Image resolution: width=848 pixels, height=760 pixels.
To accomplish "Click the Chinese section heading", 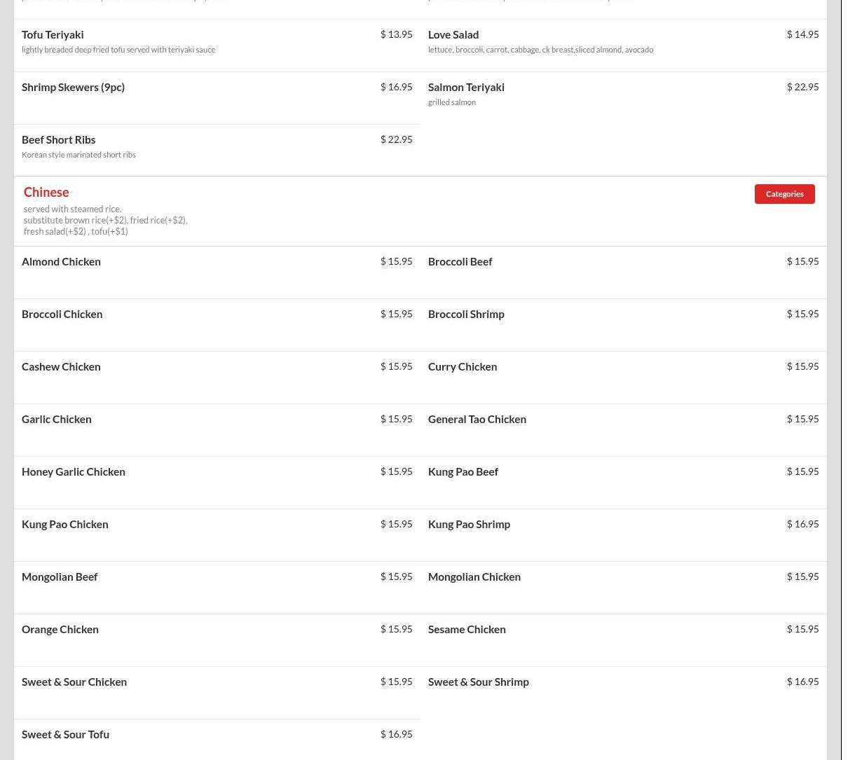I will coord(46,192).
